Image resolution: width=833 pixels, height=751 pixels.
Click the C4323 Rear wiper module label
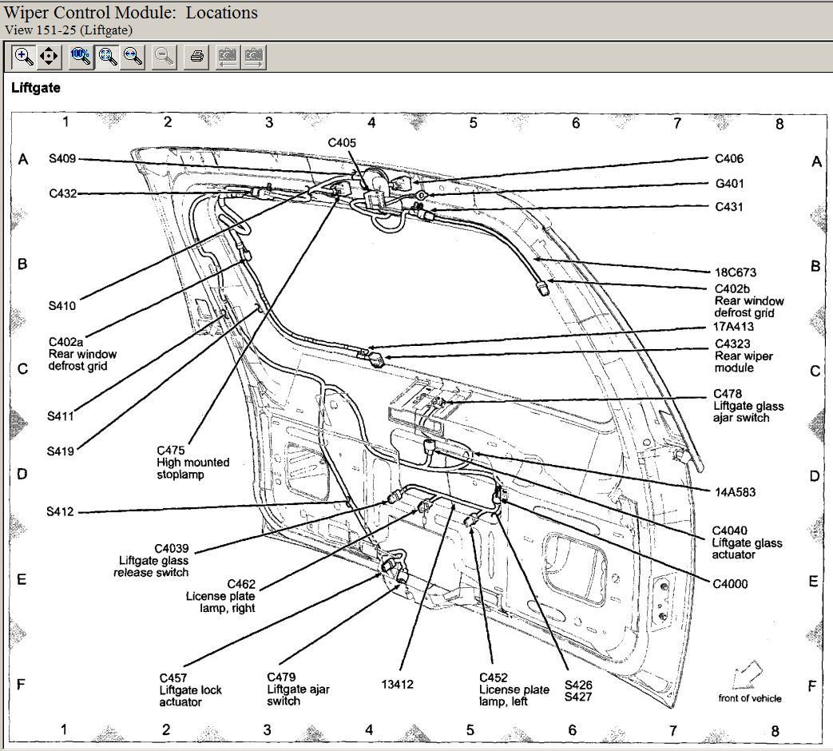743,356
